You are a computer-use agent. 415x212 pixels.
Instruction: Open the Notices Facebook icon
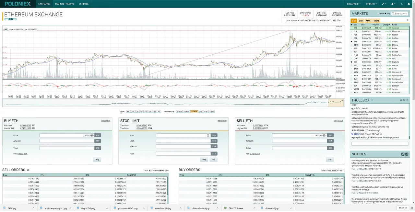pos(407,154)
